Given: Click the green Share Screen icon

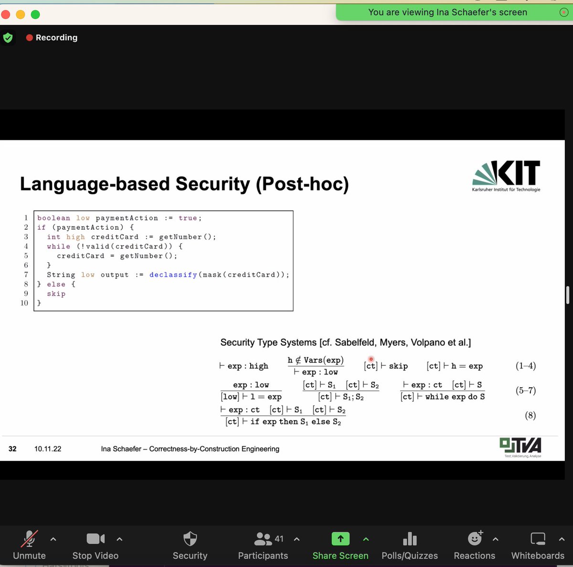Looking at the screenshot, I should 340,538.
